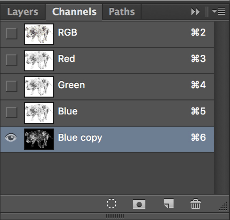
Task: Collapse panel with double-arrow icon
Action: [x=195, y=12]
